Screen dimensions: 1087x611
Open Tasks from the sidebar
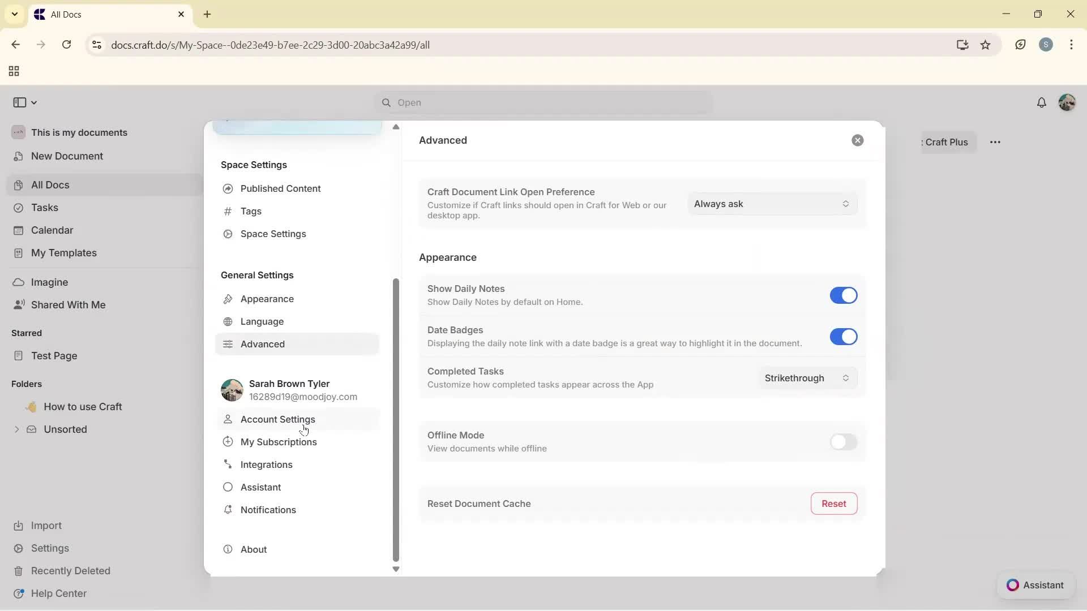[x=44, y=208]
